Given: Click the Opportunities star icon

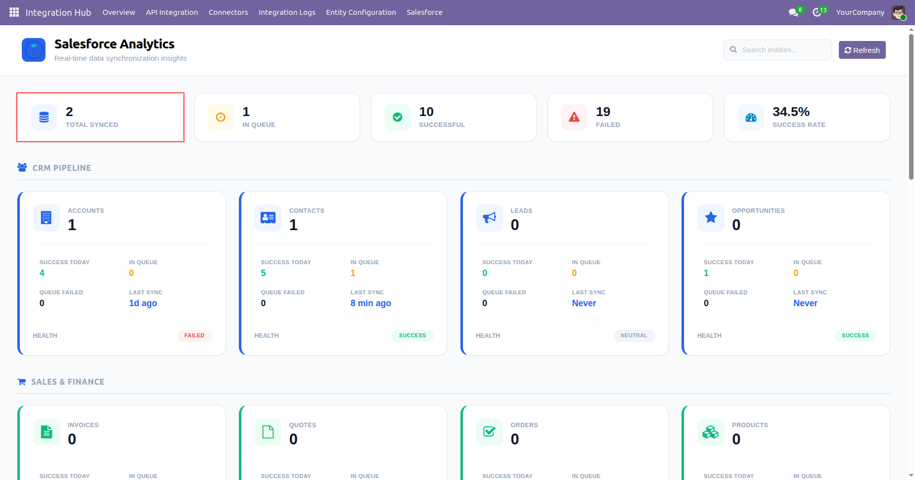Looking at the screenshot, I should (x=711, y=218).
